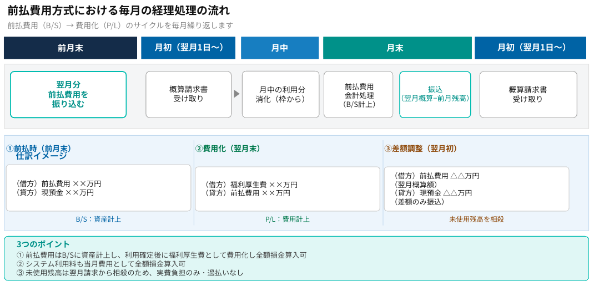Click the heading ②費用化（翌月末）
The width and height of the screenshot is (594, 286).
click(228, 149)
